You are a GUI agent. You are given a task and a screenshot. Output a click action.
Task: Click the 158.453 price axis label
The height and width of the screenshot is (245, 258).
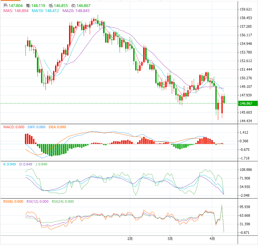point(246,18)
